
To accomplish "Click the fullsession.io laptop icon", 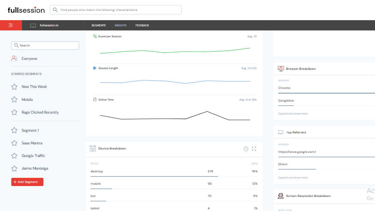I will point(32,25).
